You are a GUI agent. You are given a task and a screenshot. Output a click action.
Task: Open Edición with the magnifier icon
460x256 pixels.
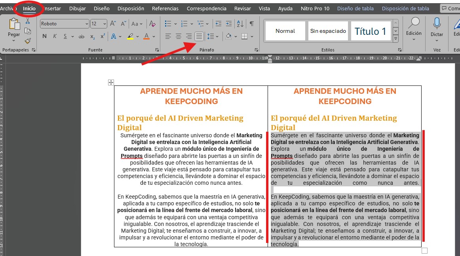click(x=414, y=23)
